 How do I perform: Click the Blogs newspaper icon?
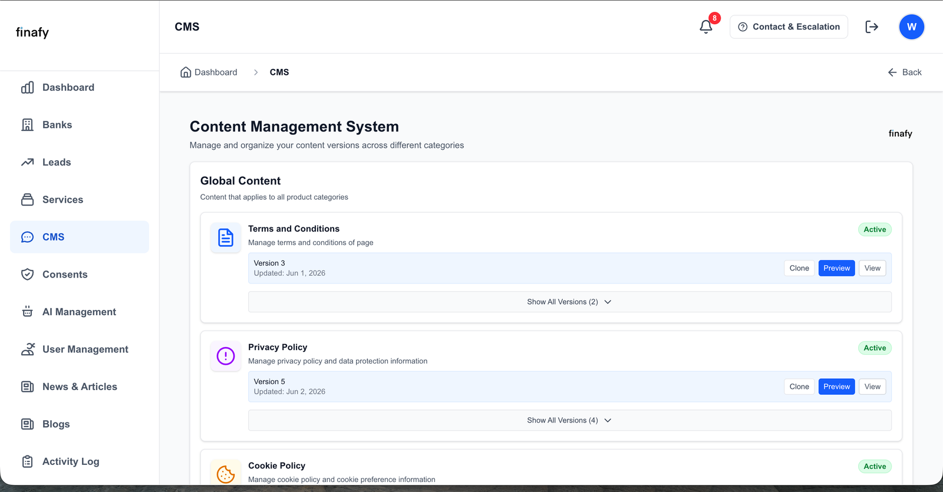coord(28,424)
